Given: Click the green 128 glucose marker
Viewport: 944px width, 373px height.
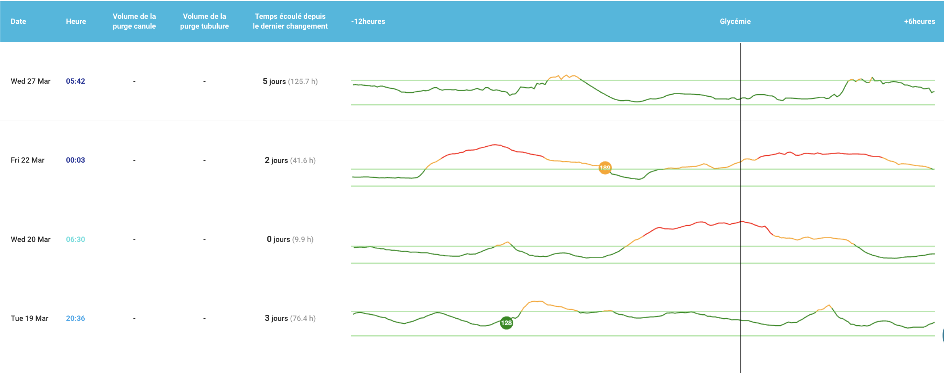Looking at the screenshot, I should (506, 323).
